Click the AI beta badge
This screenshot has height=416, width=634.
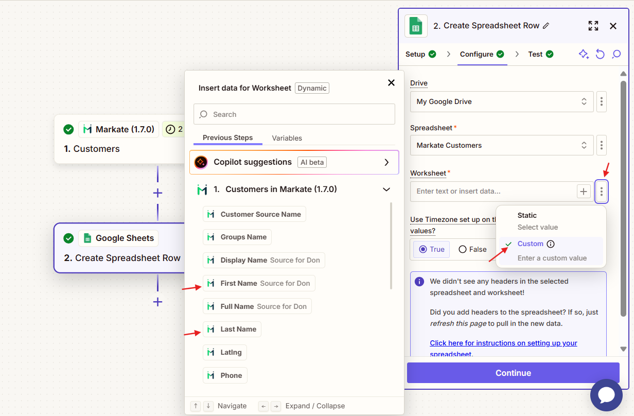click(x=312, y=162)
